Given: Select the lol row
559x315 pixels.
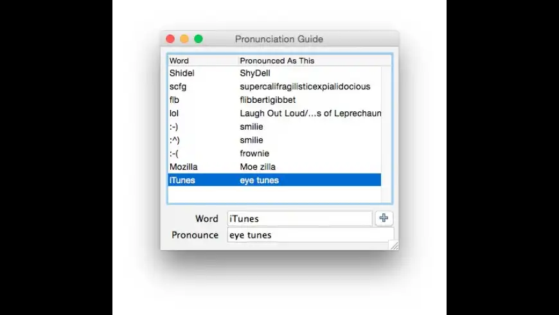Looking at the screenshot, I should (274, 113).
